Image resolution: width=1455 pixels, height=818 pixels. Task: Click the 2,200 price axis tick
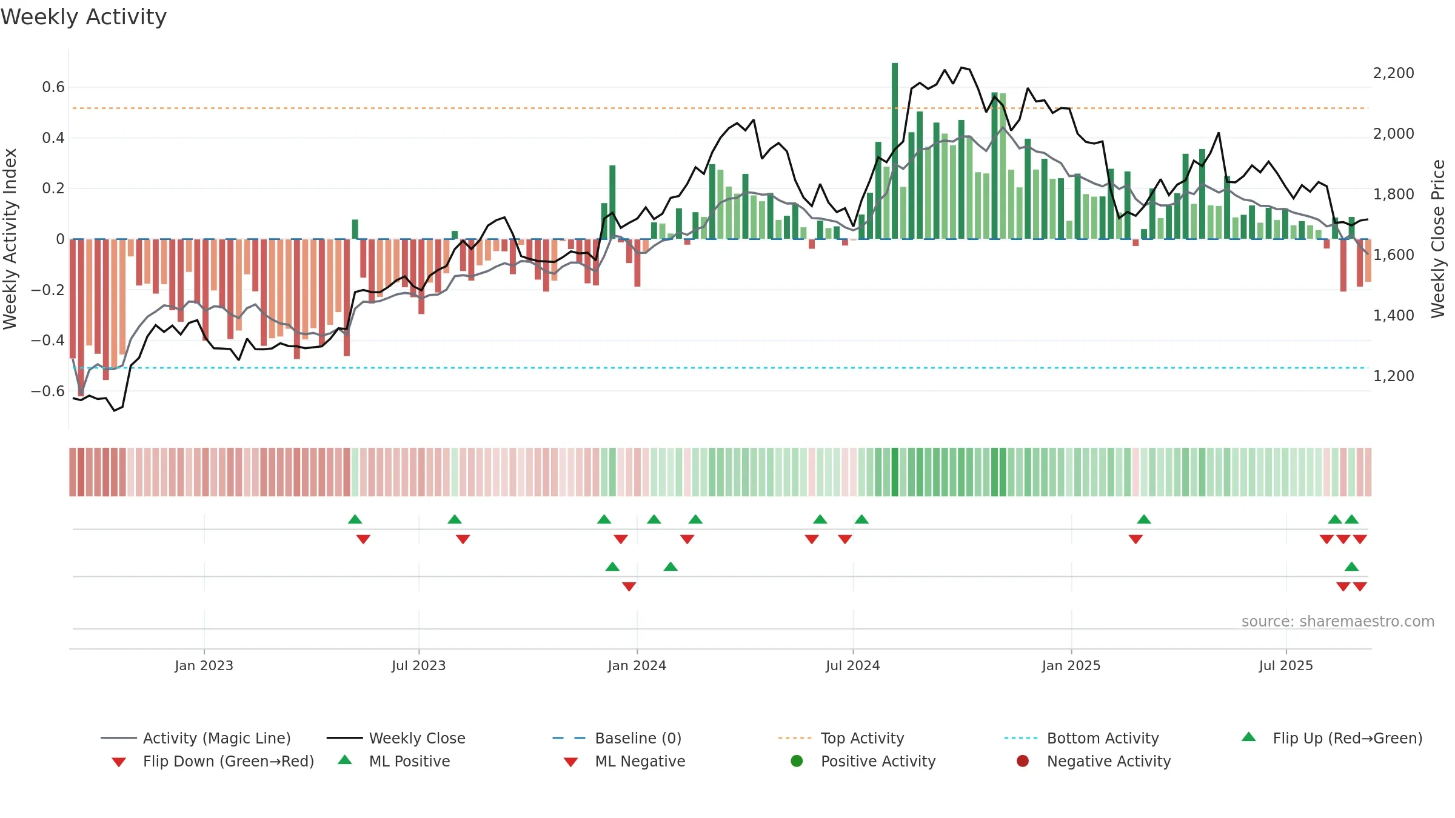tap(1393, 73)
